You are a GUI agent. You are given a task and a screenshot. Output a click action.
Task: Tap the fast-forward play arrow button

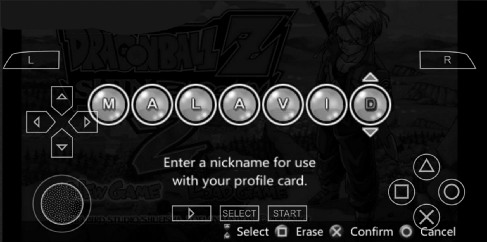click(191, 213)
